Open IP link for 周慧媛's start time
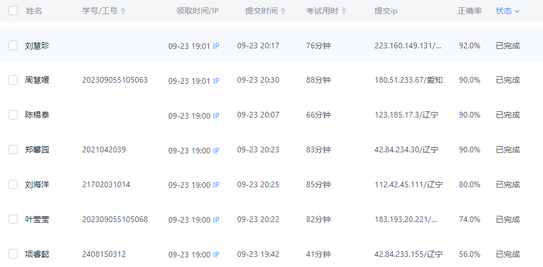 pyautogui.click(x=216, y=81)
